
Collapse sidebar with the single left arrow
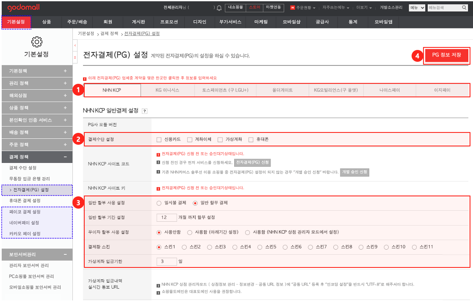tap(75, 45)
